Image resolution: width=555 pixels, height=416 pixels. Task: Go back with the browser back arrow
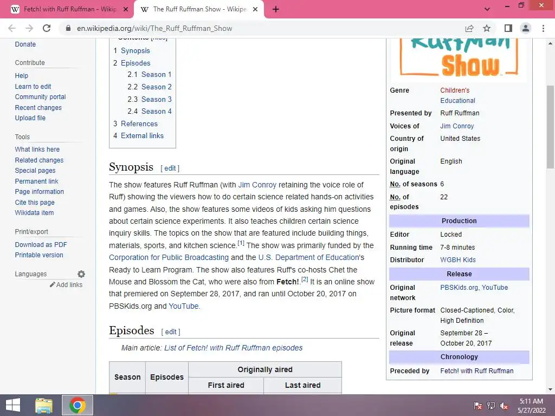point(12,28)
